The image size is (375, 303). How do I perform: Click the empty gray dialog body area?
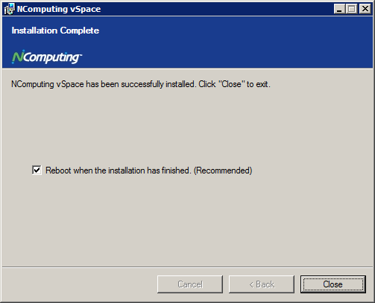[187, 218]
